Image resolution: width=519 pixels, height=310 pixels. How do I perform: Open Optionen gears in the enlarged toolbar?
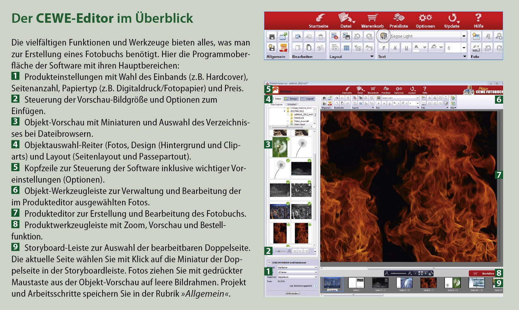click(x=425, y=18)
